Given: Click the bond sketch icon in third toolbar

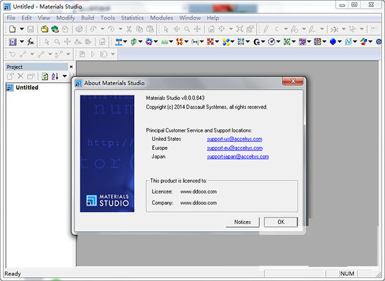Looking at the screenshot, I should pos(23,54).
